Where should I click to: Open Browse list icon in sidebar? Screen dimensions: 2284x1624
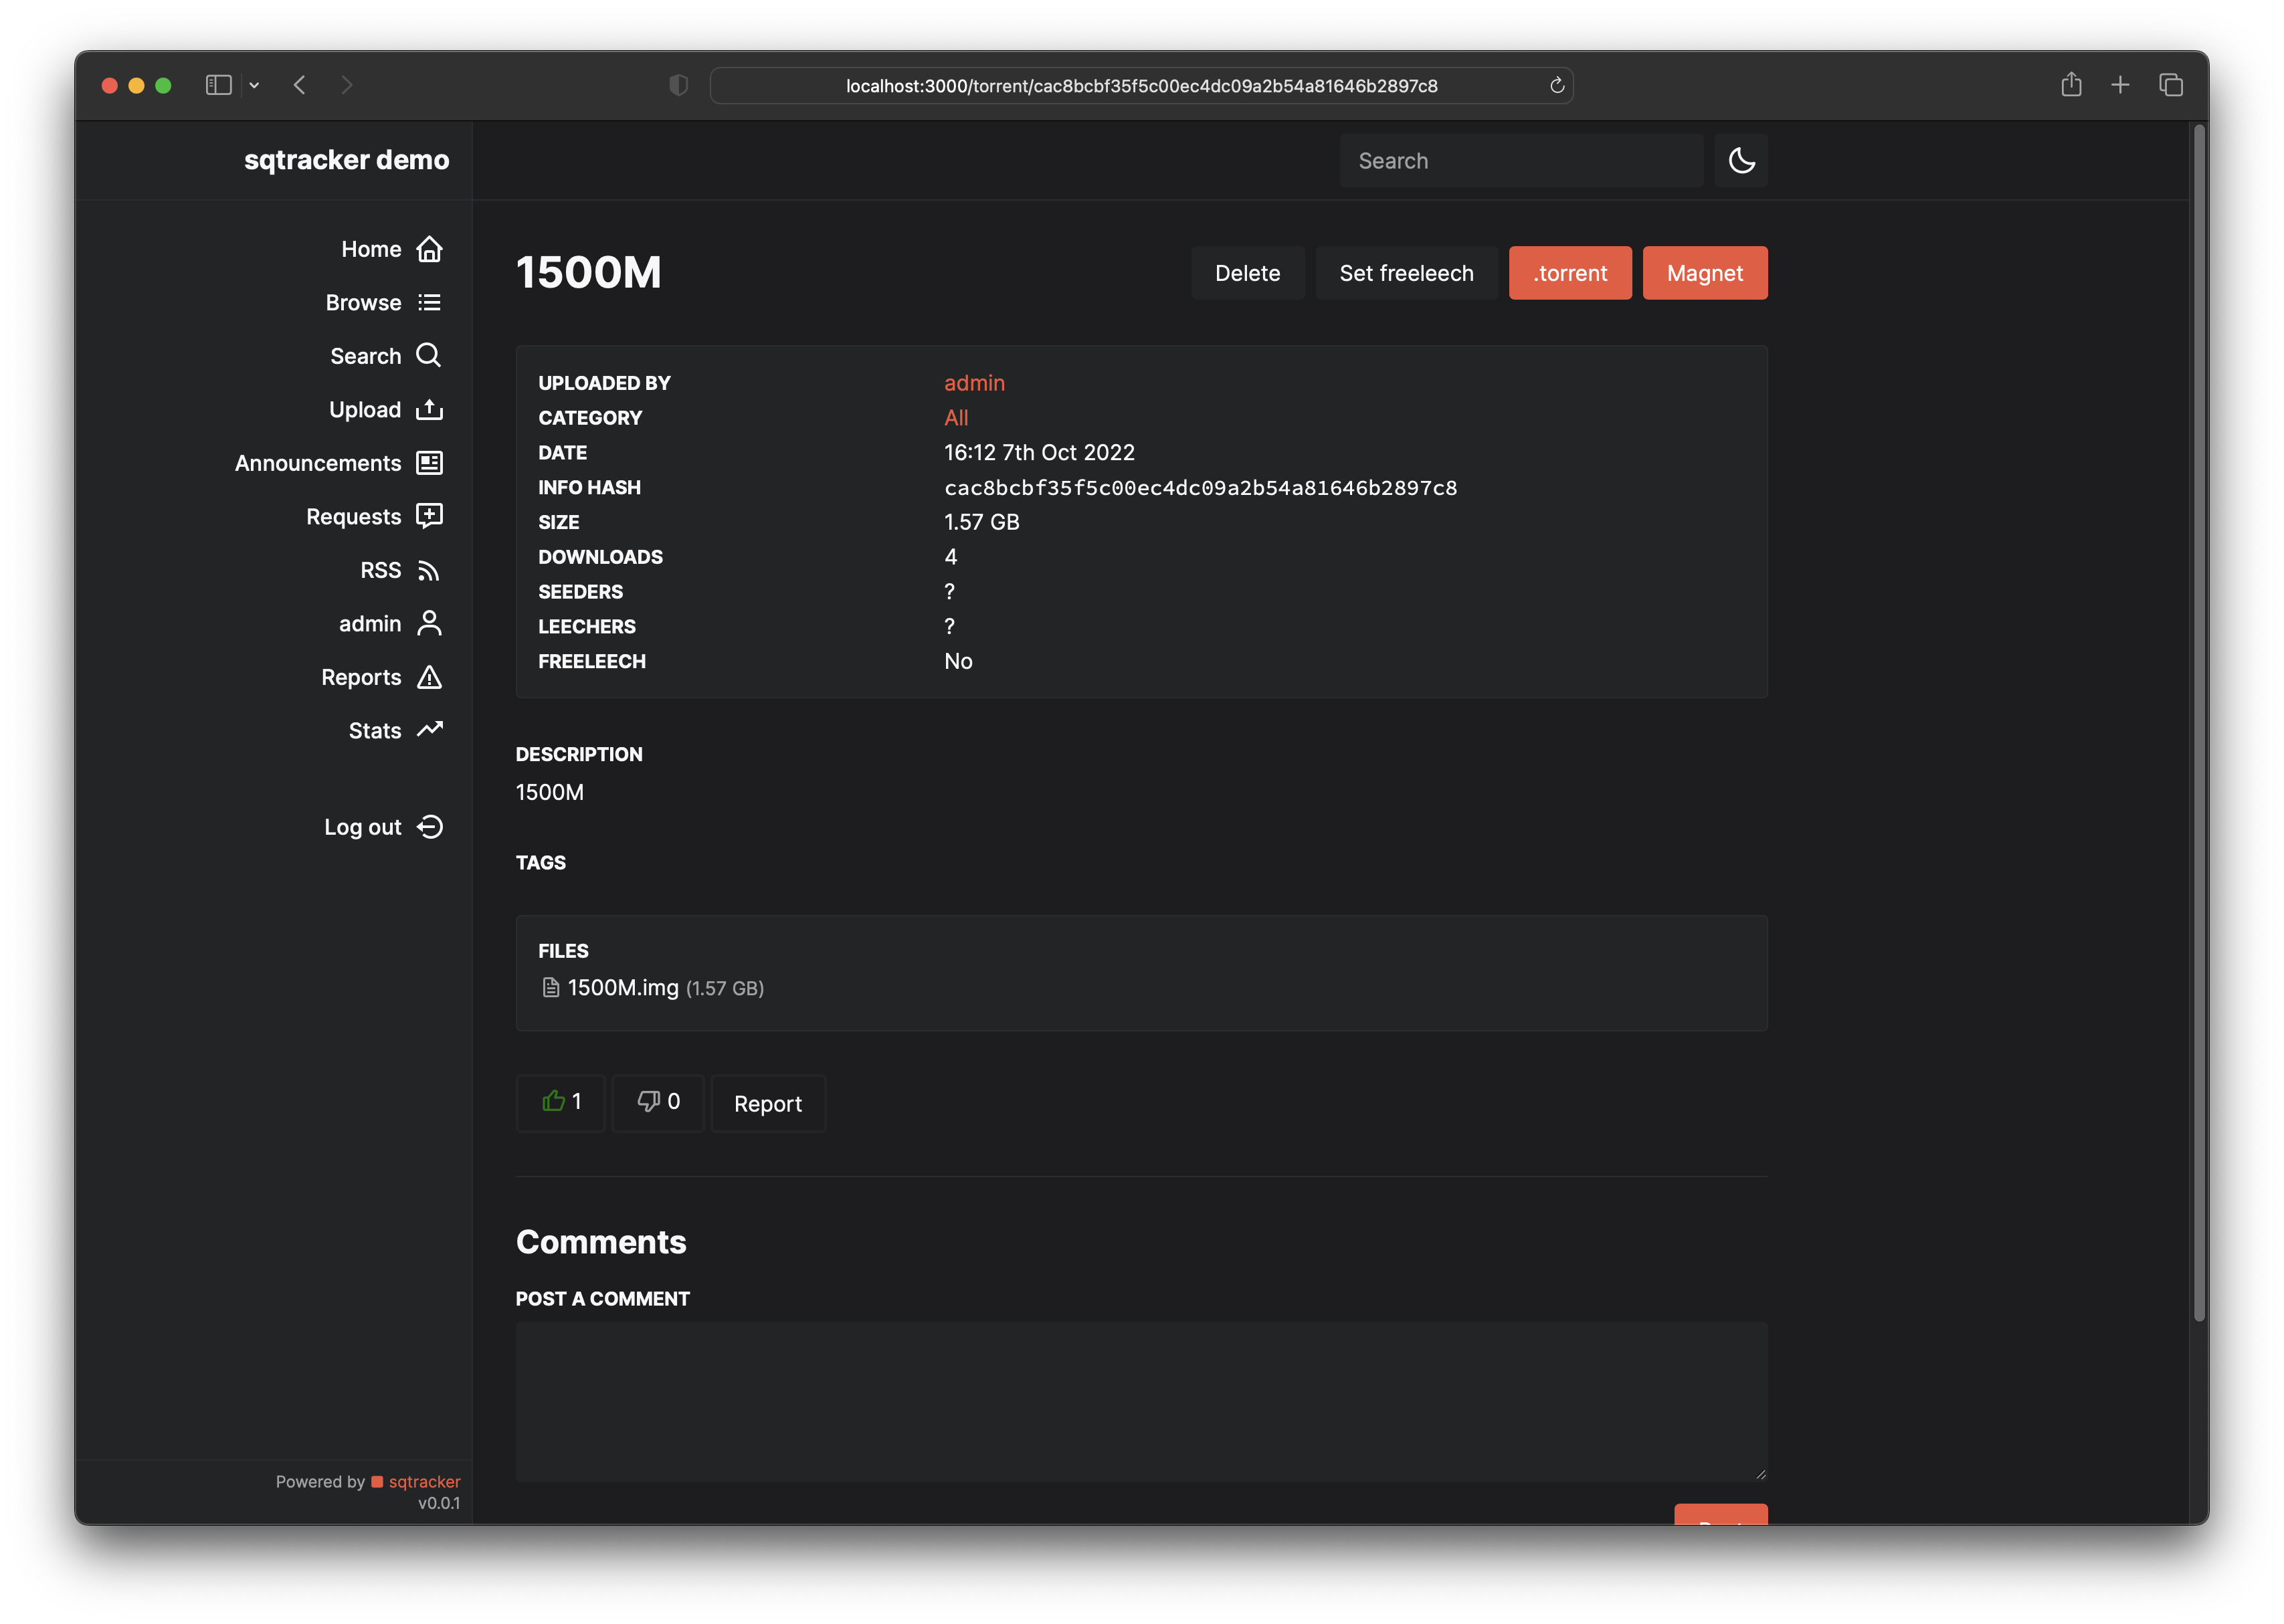pos(429,303)
